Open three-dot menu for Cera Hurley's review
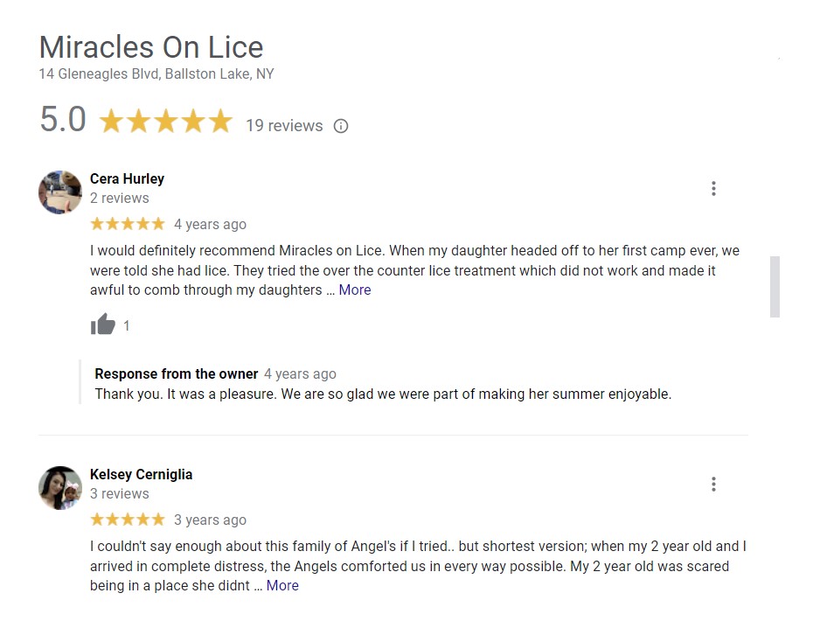The height and width of the screenshot is (628, 820). tap(713, 188)
